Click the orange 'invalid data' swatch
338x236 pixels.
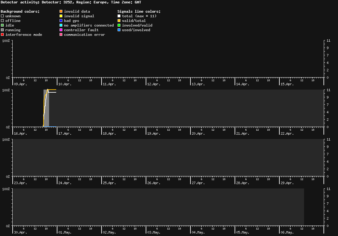coord(61,11)
